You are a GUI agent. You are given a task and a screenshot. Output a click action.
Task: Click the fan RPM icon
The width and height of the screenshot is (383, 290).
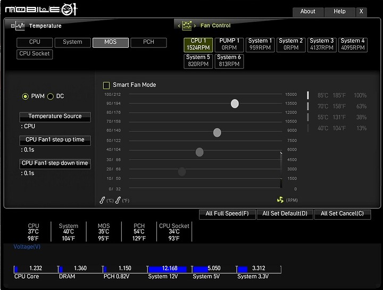280,200
